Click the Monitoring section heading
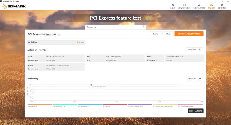 (x=32, y=79)
